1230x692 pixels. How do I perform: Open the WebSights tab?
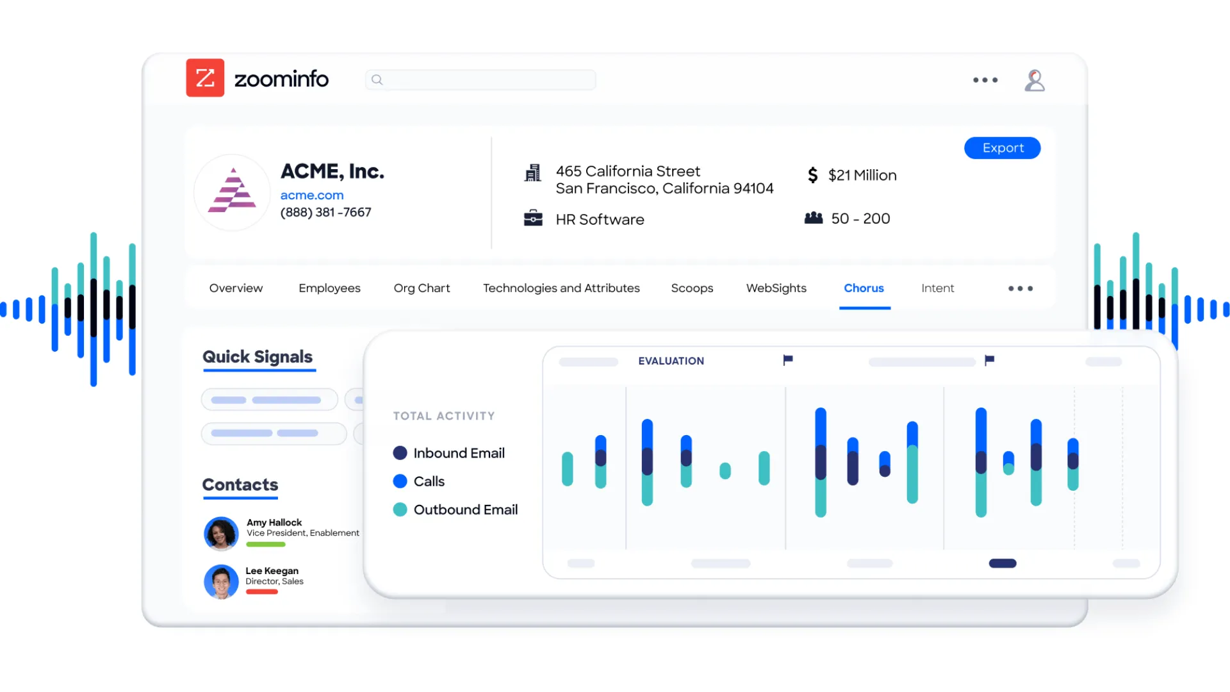tap(776, 288)
